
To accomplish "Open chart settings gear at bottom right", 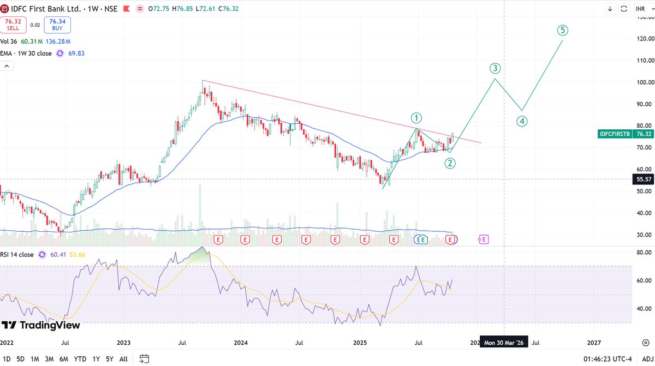I will [645, 342].
